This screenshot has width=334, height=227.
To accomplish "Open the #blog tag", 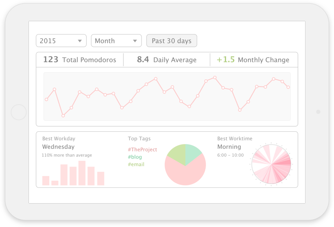I will tap(135, 157).
